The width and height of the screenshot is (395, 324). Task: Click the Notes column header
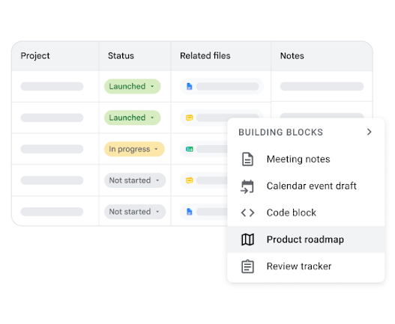point(292,56)
